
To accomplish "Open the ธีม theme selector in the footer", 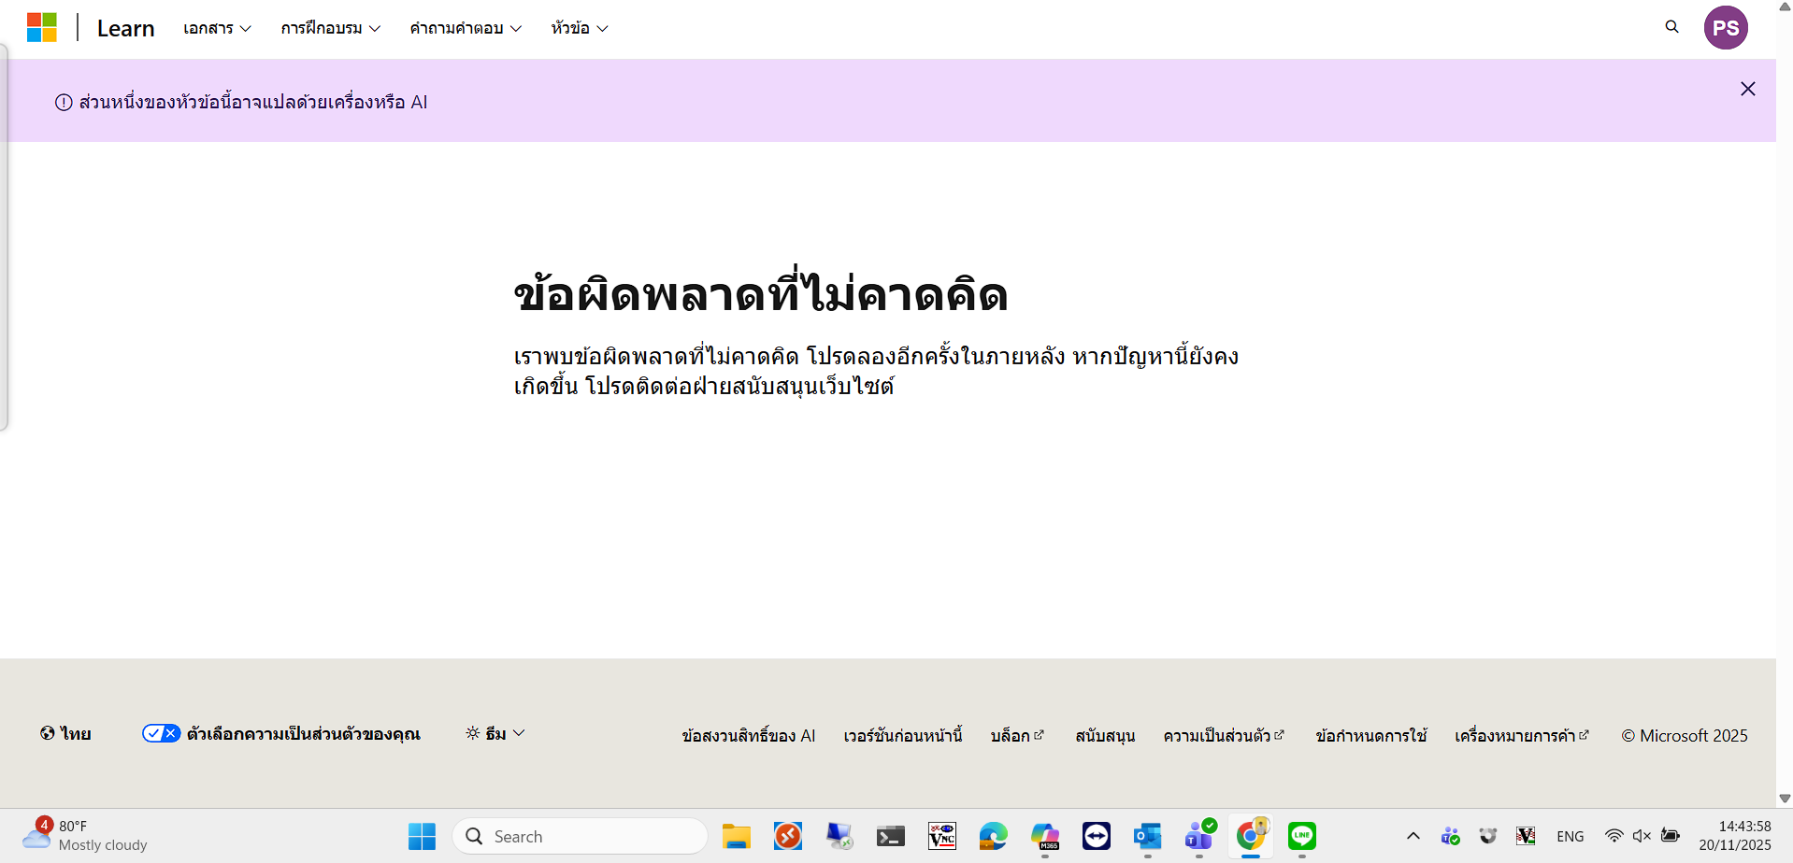I will pyautogui.click(x=495, y=733).
